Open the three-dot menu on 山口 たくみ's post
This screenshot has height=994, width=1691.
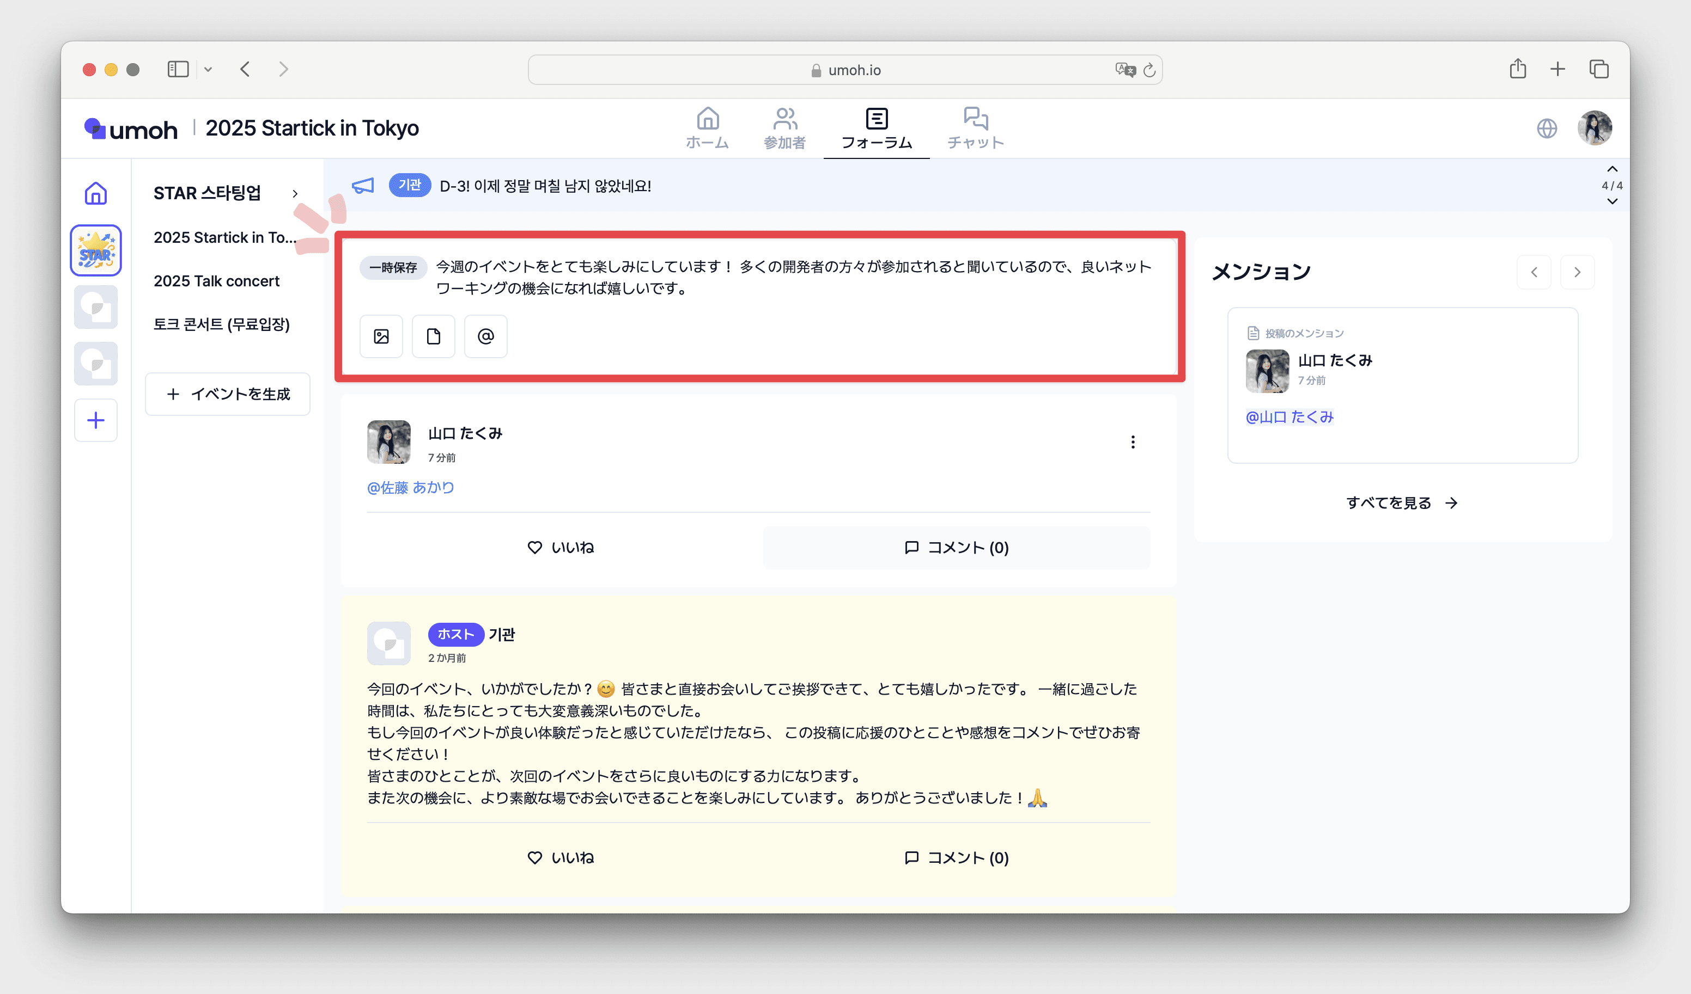click(1133, 442)
